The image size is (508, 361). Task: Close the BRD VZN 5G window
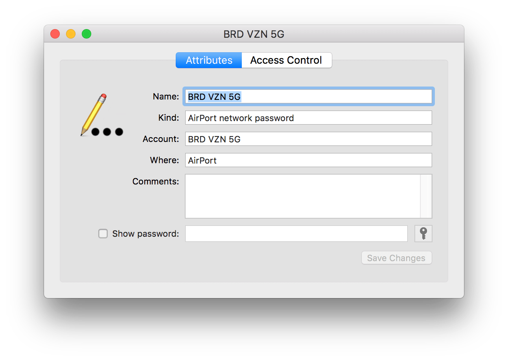55,34
